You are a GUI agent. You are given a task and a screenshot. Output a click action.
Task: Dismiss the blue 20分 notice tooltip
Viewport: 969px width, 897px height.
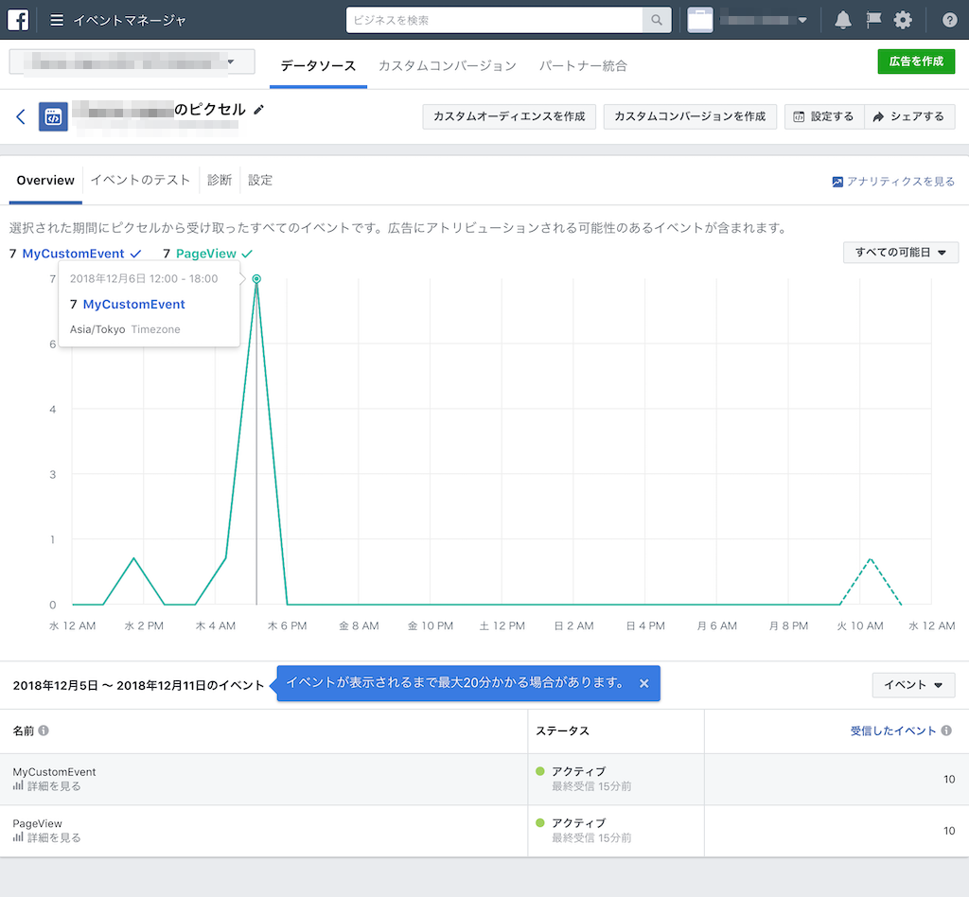tap(643, 683)
